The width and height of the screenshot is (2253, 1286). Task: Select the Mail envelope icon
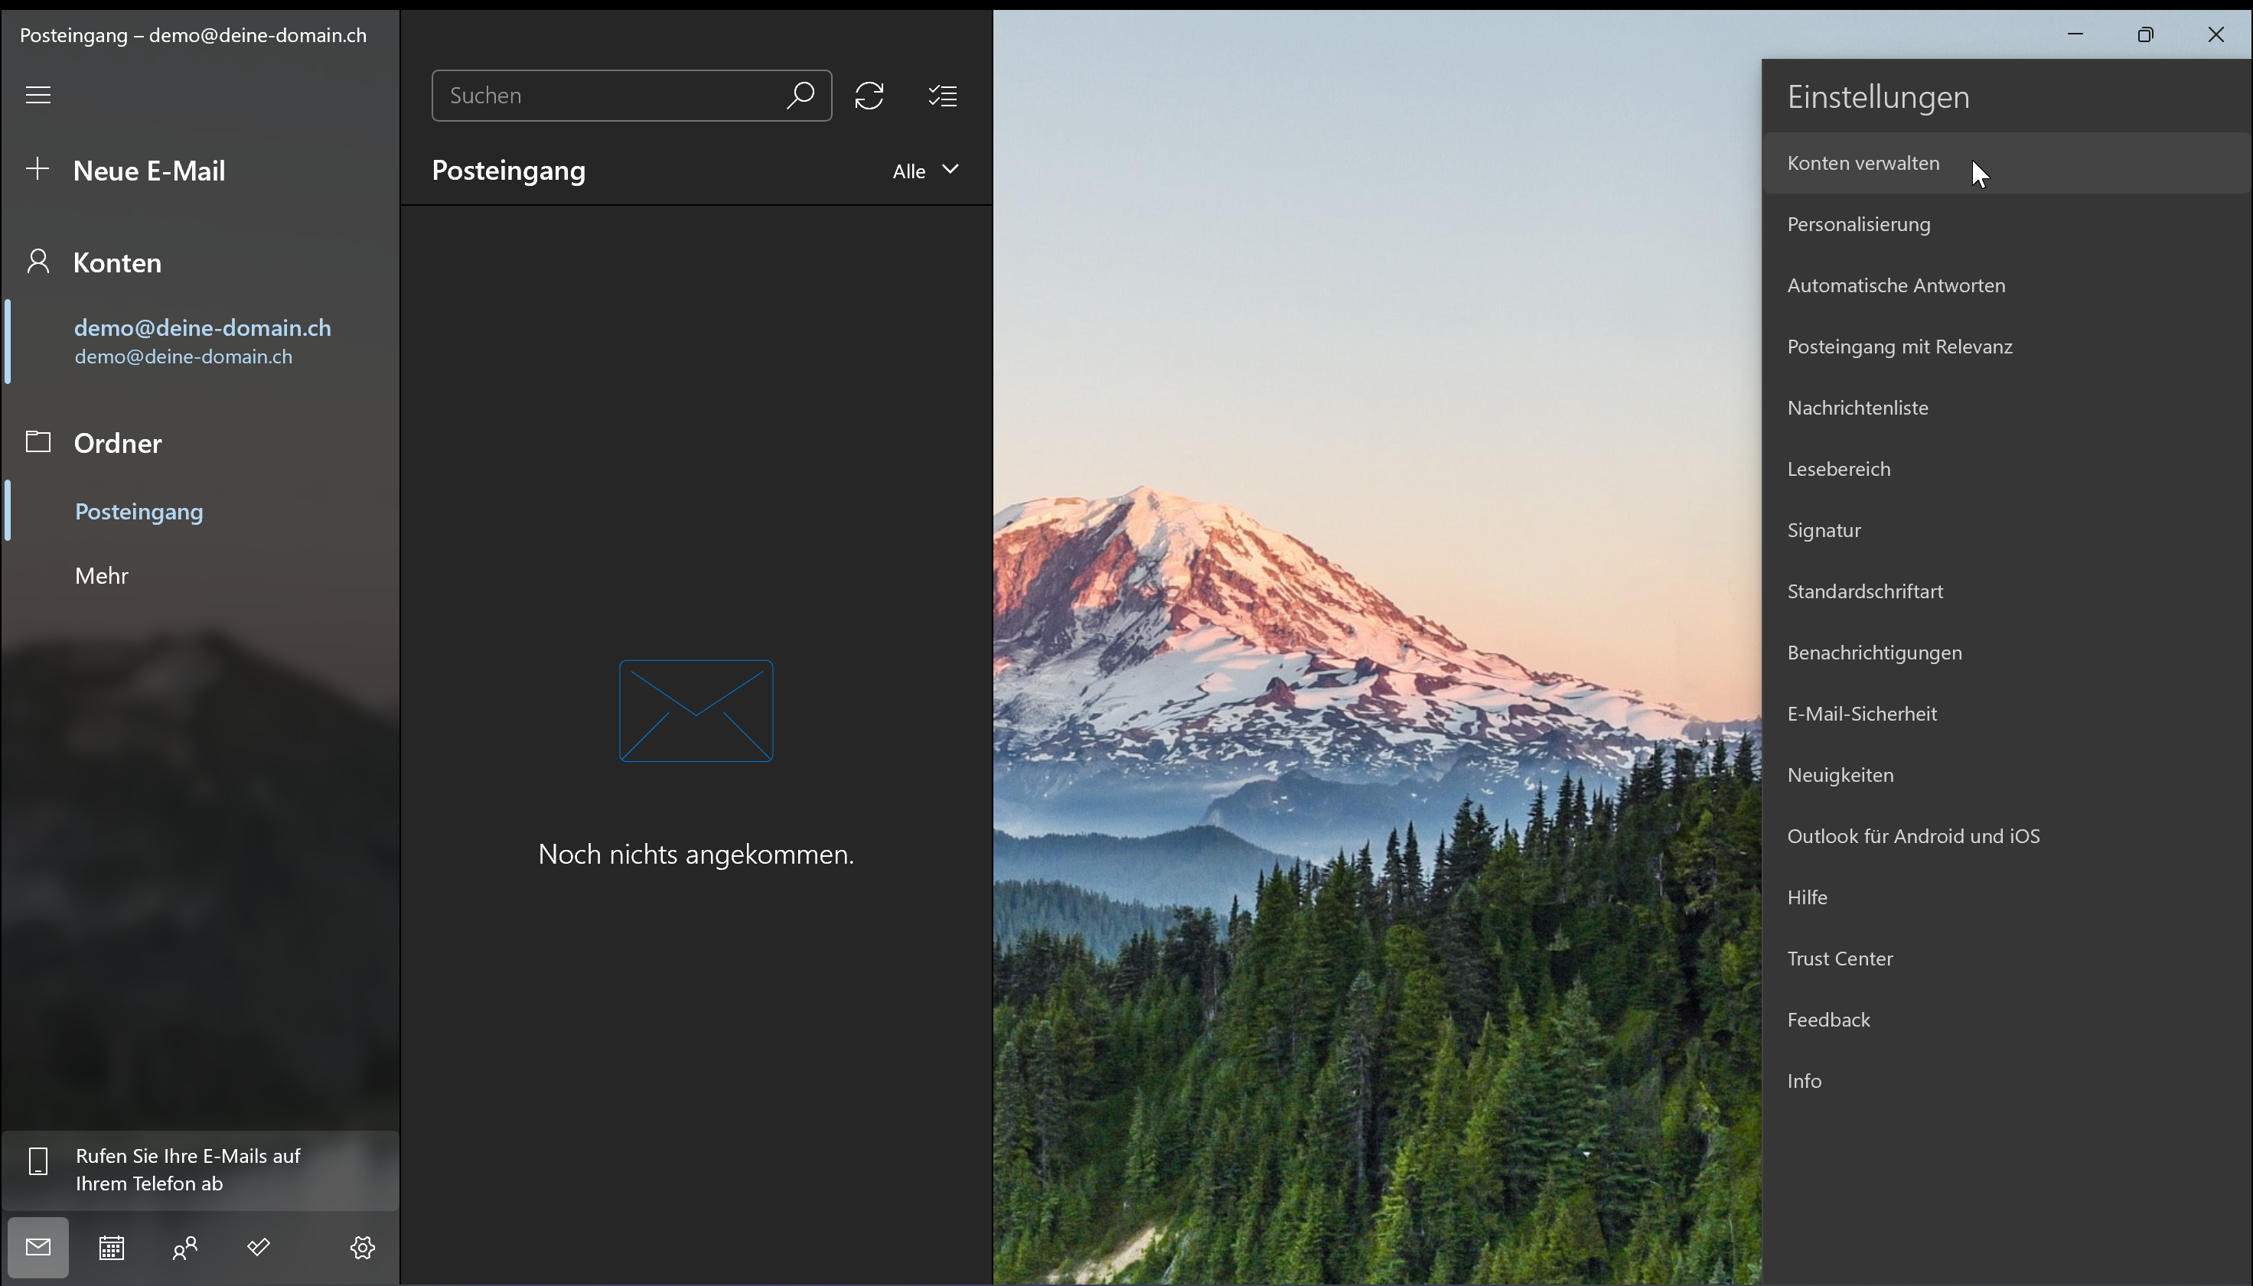(x=38, y=1247)
